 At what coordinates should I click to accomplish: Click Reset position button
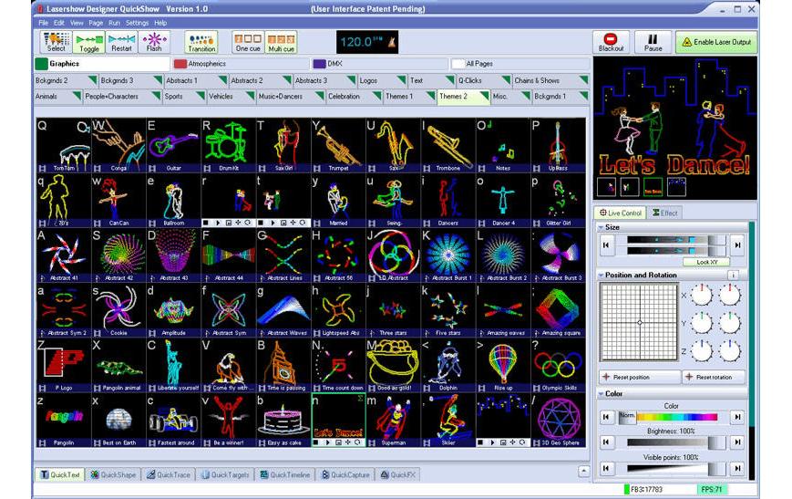[640, 377]
